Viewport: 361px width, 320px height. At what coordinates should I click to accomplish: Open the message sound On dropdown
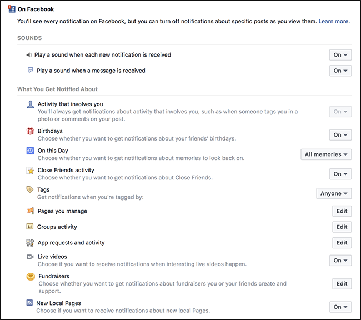click(x=341, y=71)
